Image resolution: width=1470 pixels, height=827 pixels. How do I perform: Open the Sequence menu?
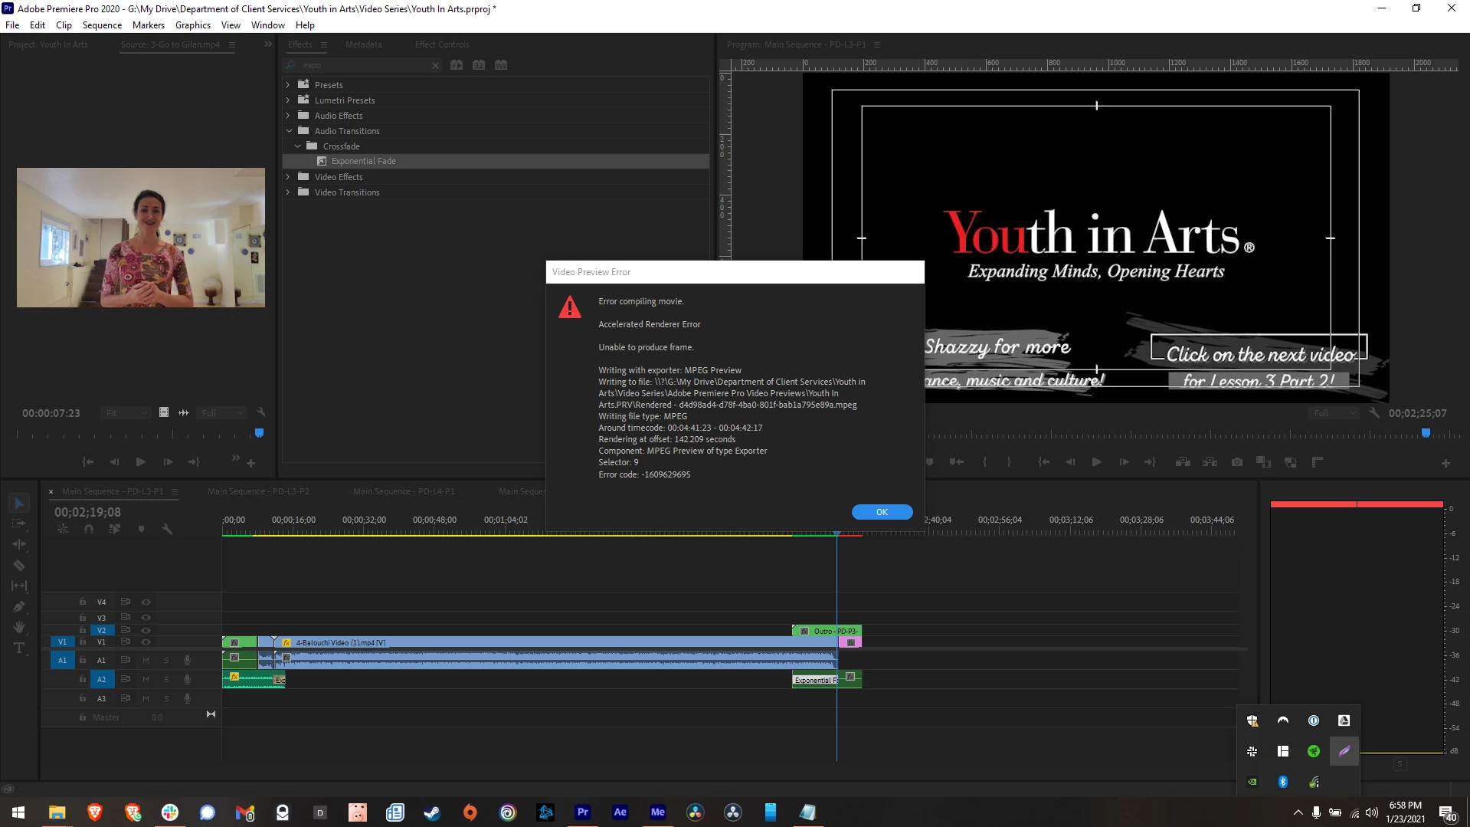(102, 25)
